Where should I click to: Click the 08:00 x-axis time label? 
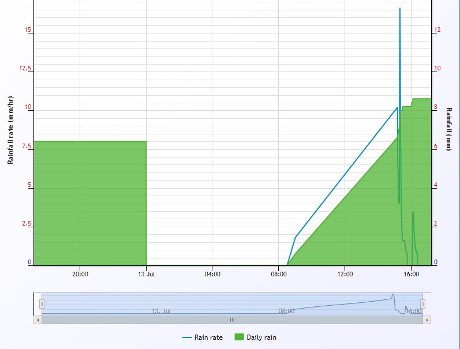(279, 274)
